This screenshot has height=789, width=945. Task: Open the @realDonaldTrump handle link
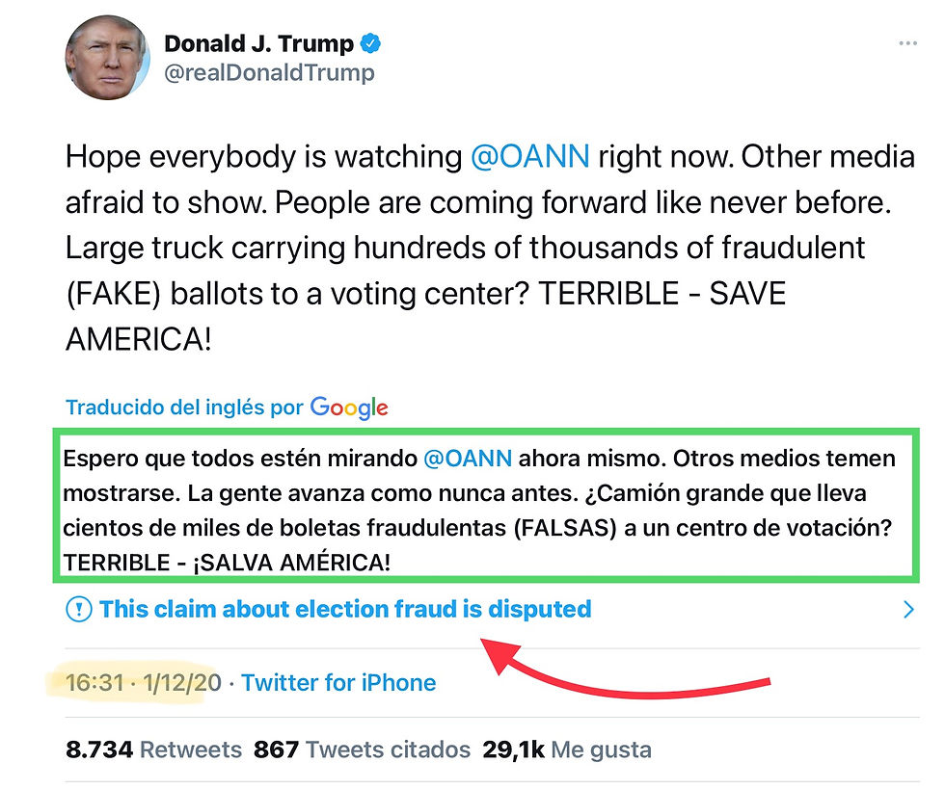[x=269, y=72]
